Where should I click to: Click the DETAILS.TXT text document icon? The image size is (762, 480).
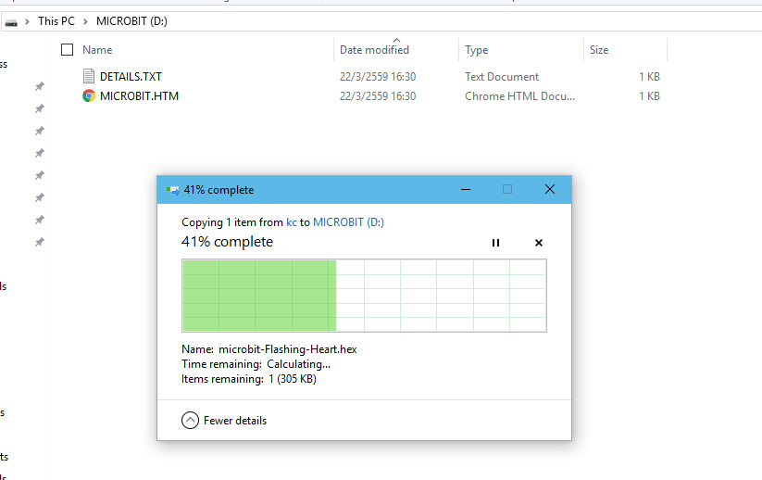(89, 77)
